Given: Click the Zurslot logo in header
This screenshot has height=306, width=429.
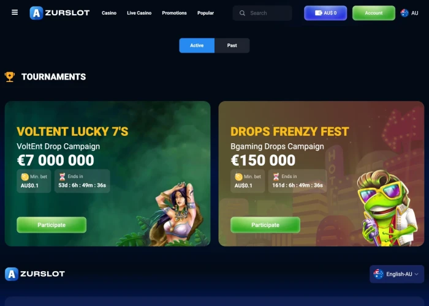Looking at the screenshot, I should coord(59,13).
